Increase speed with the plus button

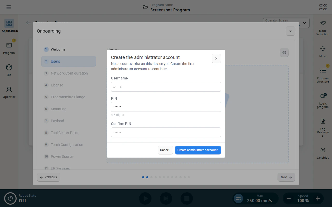coord(318,198)
